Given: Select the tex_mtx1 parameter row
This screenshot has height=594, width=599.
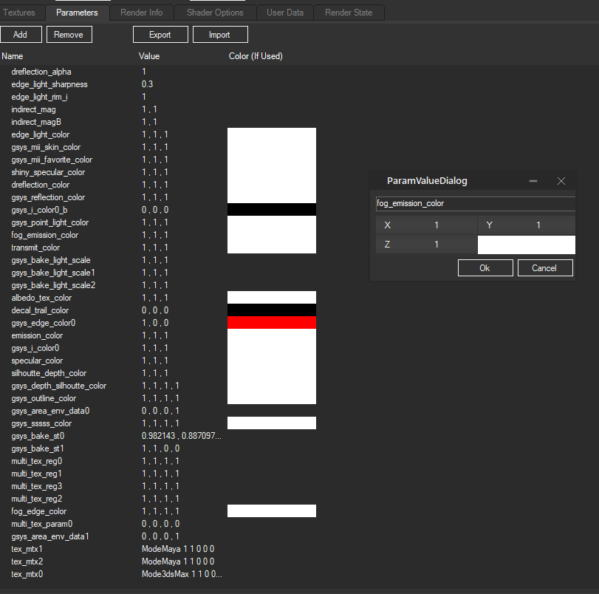Looking at the screenshot, I should (27, 549).
